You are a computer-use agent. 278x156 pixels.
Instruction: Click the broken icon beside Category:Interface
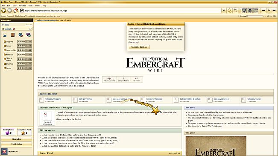(210, 100)
